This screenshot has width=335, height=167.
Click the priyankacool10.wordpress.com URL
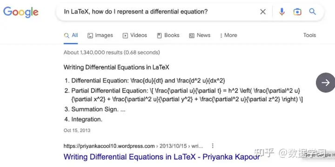(109, 146)
